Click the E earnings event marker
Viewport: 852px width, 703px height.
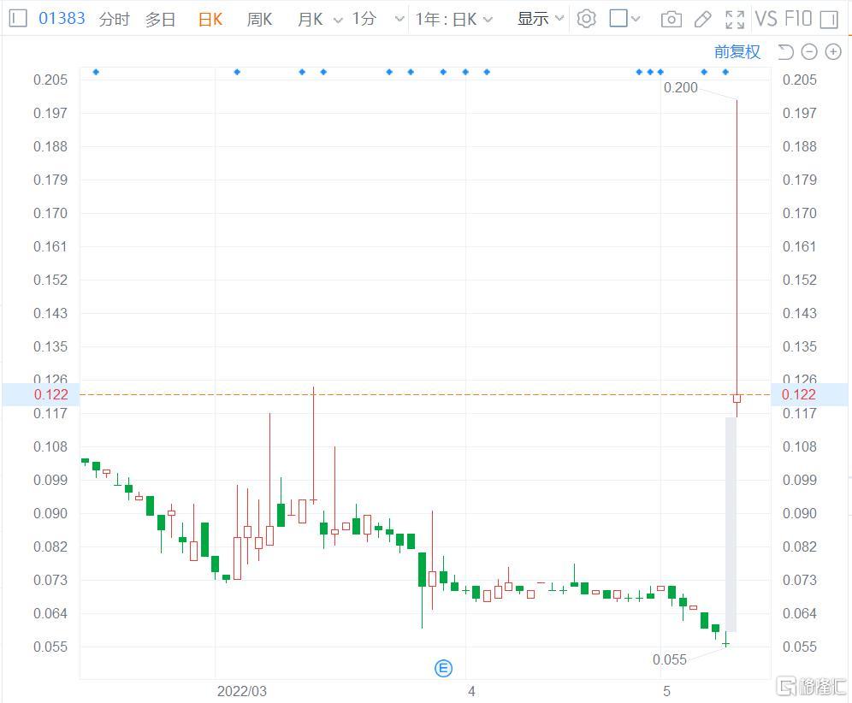tap(443, 668)
